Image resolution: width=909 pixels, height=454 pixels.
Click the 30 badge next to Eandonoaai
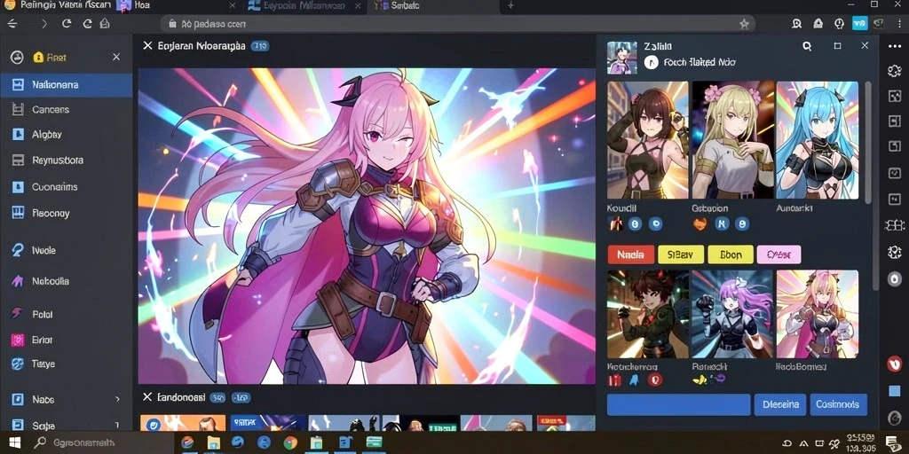click(218, 397)
